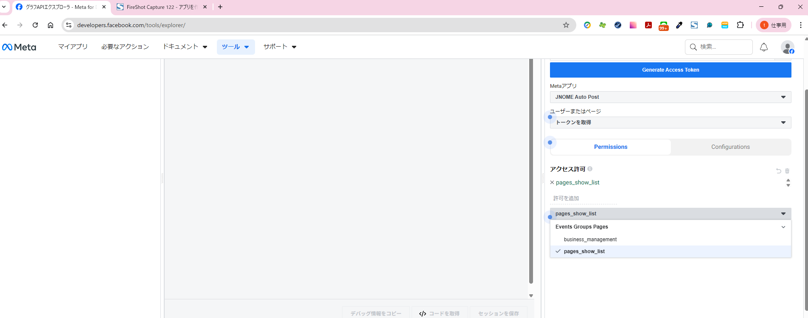This screenshot has height=318, width=808.
Task: Bookmark this page with the star icon
Action: pyautogui.click(x=566, y=25)
